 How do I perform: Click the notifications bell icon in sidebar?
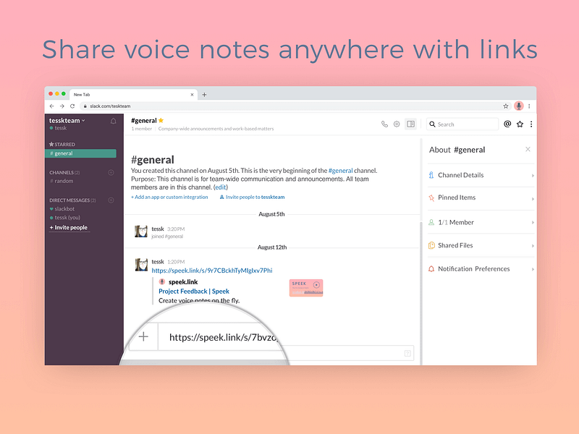[114, 121]
